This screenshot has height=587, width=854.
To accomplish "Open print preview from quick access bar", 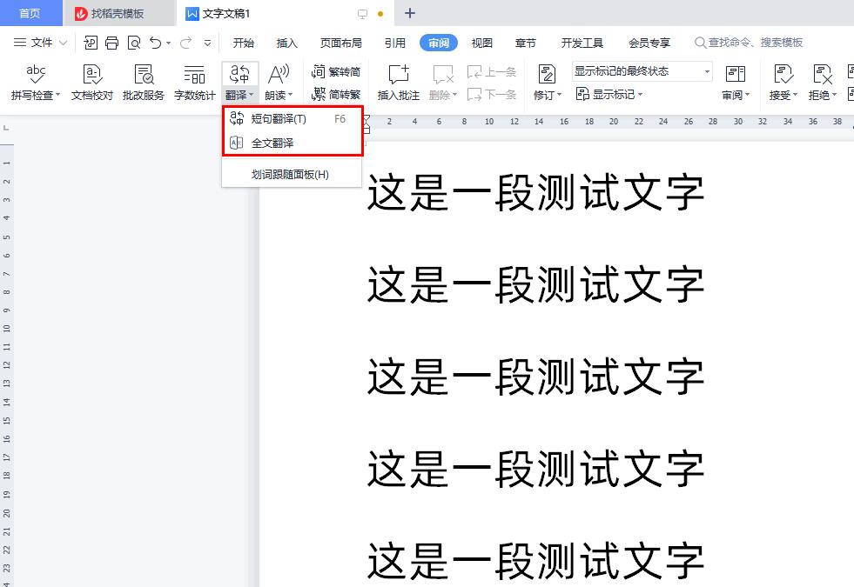I will pyautogui.click(x=134, y=42).
